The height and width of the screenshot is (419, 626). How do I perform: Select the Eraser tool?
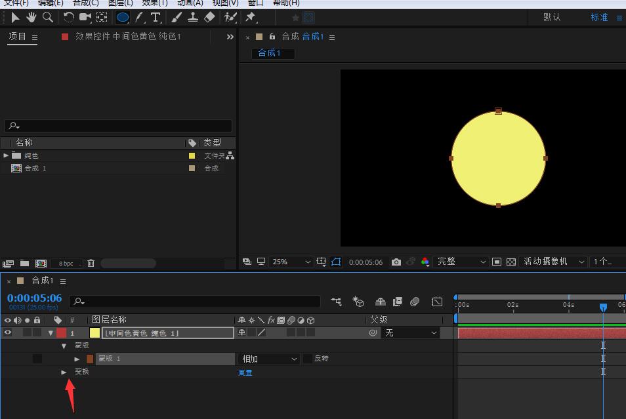[209, 17]
